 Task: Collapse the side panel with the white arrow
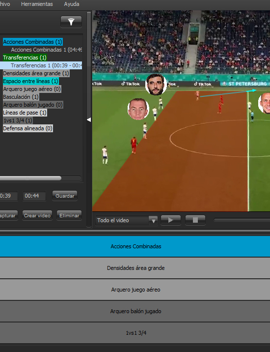[89, 120]
